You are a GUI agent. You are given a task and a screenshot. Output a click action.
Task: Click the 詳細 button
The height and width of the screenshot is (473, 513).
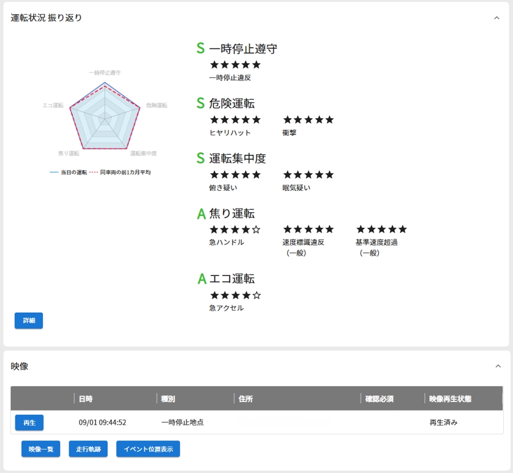tap(29, 321)
